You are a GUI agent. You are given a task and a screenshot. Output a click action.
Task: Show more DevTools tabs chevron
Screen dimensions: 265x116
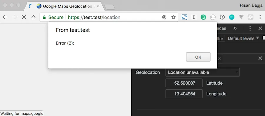click(x=235, y=28)
